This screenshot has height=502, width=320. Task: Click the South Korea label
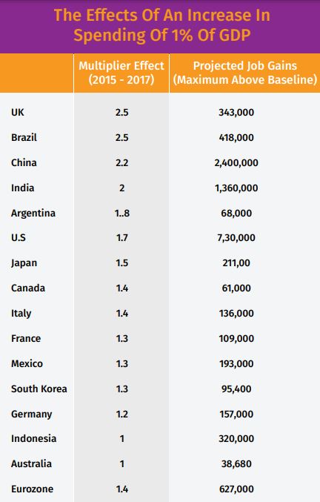click(x=39, y=389)
